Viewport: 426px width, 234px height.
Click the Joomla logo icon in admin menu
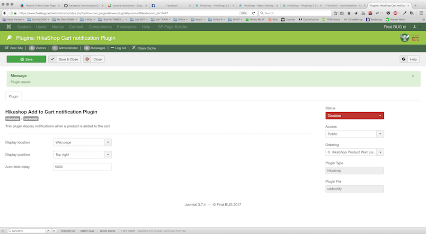pos(9,27)
